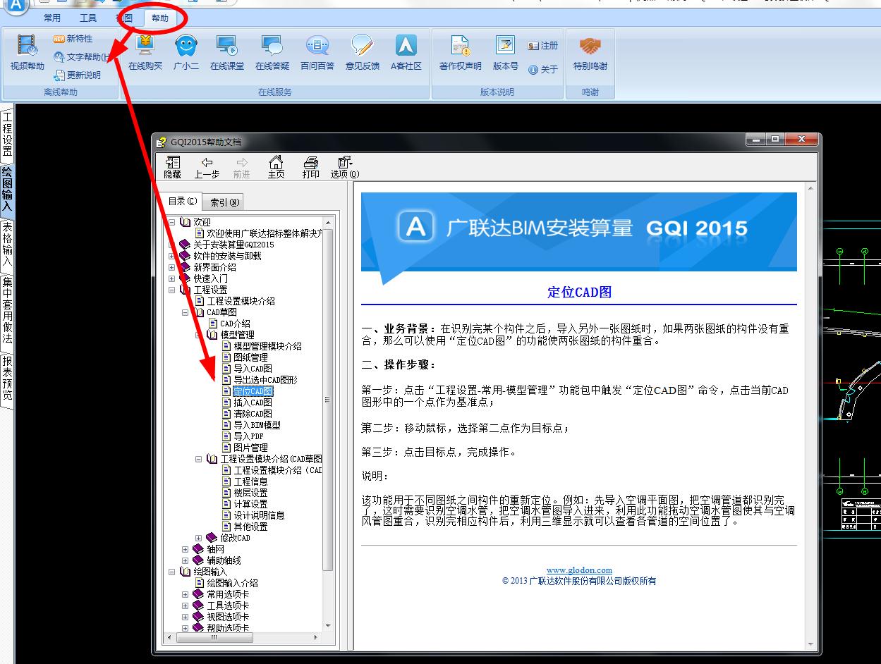Open the 图纸管理 topic
The height and width of the screenshot is (664, 881).
pos(250,357)
